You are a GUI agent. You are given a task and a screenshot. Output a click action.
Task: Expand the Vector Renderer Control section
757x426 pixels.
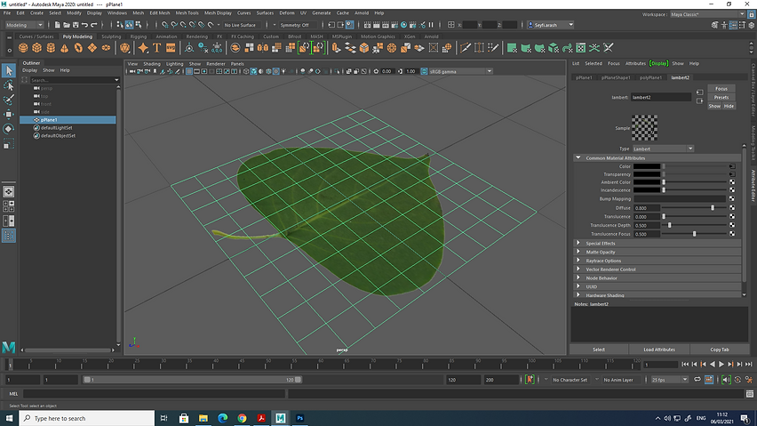(x=578, y=269)
